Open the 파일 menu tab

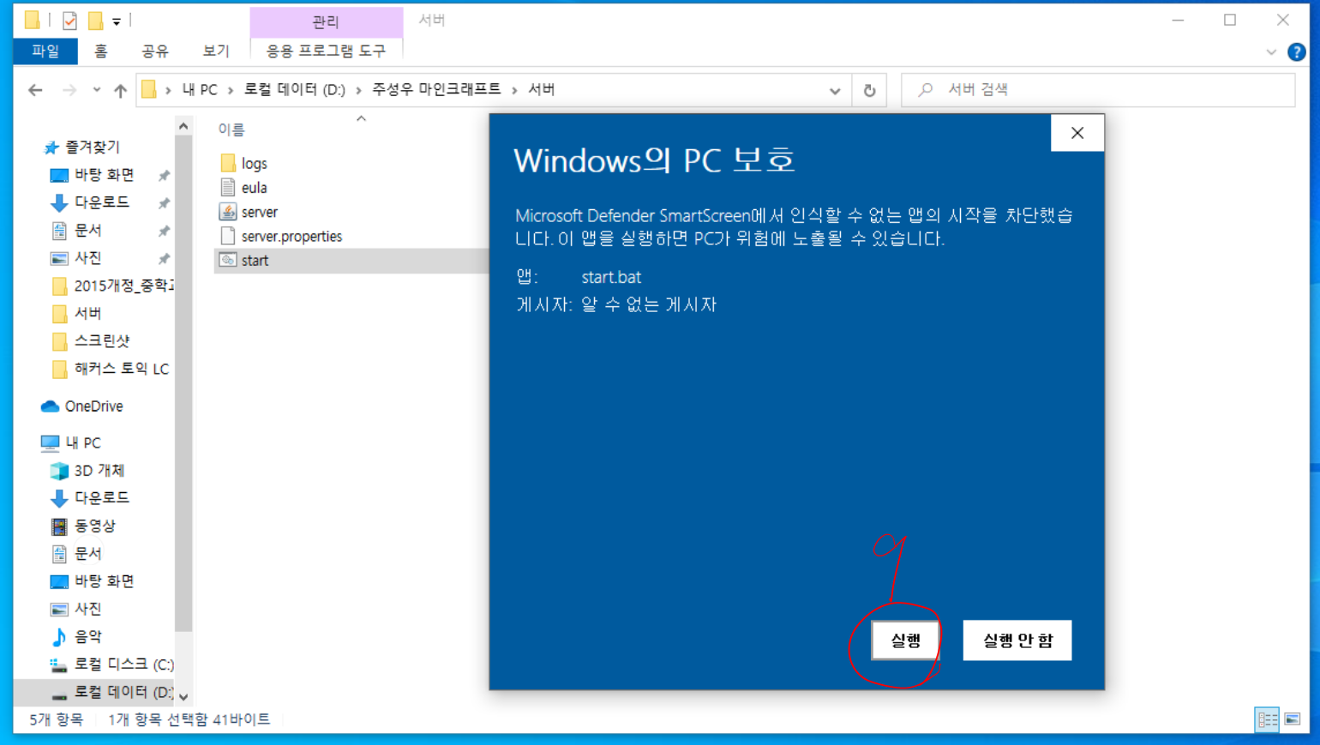(x=45, y=51)
